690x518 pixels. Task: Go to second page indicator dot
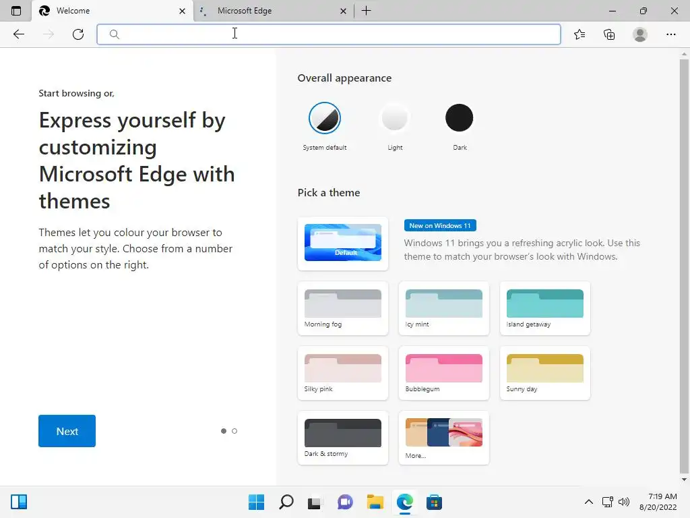[234, 431]
